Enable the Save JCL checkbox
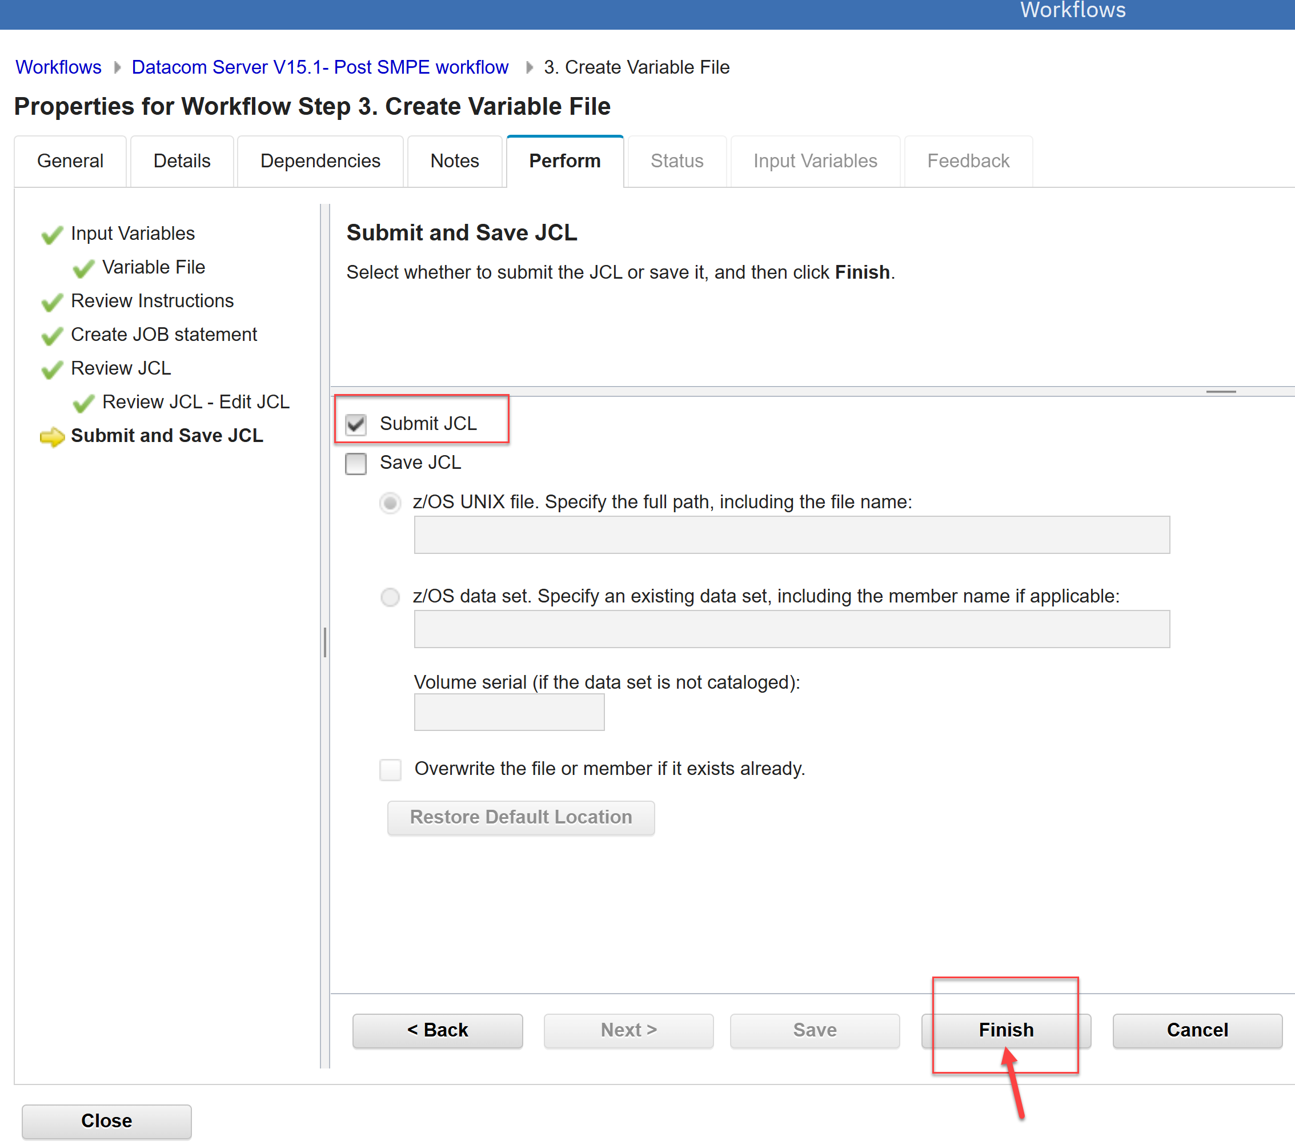The height and width of the screenshot is (1145, 1295). (356, 463)
